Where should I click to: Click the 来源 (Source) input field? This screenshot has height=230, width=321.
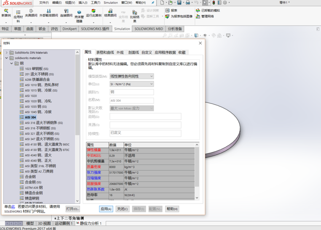pos(145,125)
